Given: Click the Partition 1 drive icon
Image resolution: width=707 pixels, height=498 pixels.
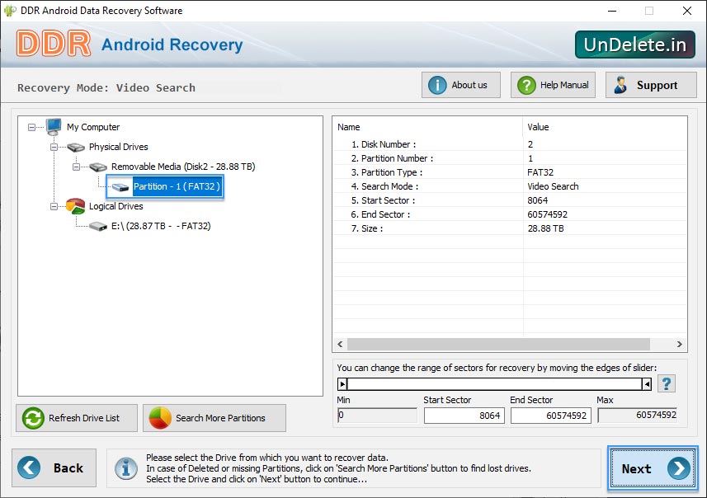Looking at the screenshot, I should point(120,187).
